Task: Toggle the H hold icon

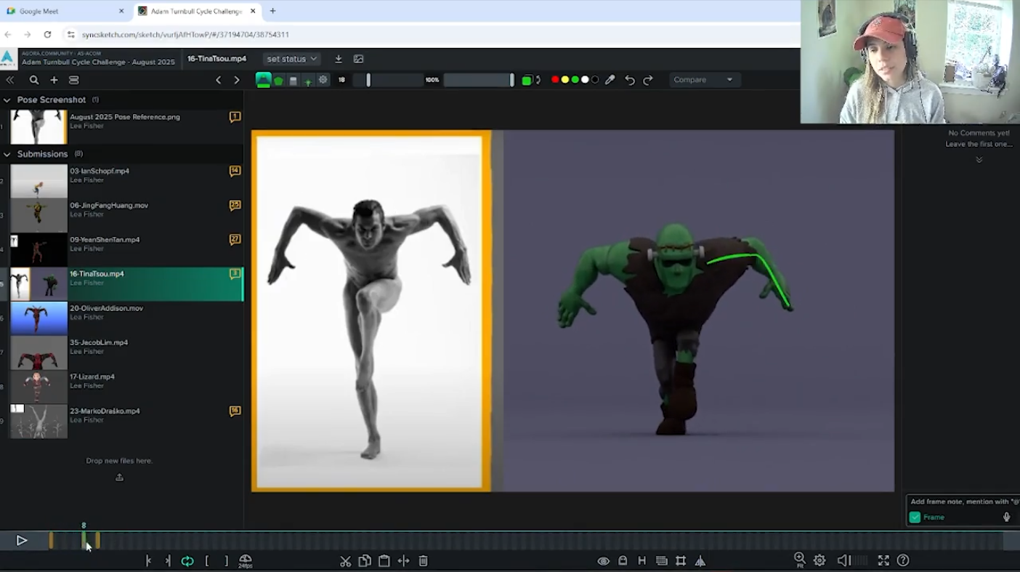Action: point(641,560)
